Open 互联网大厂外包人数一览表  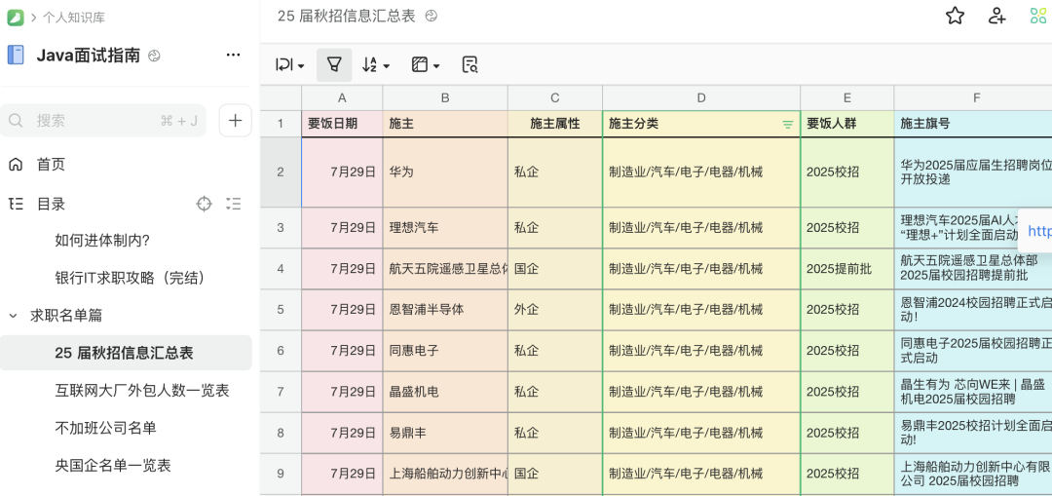click(142, 390)
